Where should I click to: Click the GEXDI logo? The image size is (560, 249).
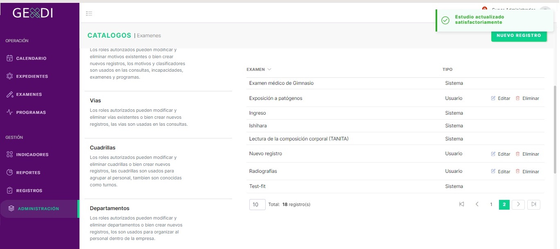[x=33, y=13]
